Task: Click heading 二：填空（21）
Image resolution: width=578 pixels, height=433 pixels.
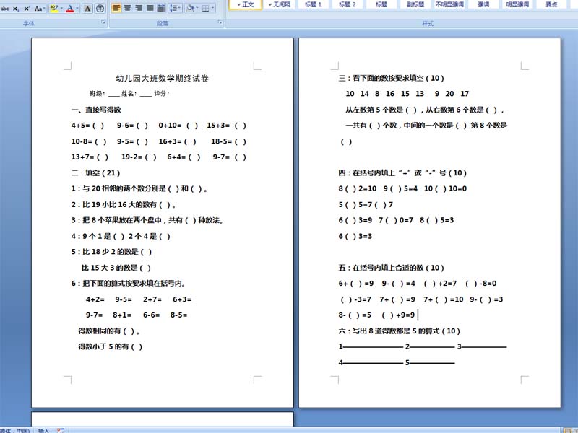Action: click(x=95, y=172)
